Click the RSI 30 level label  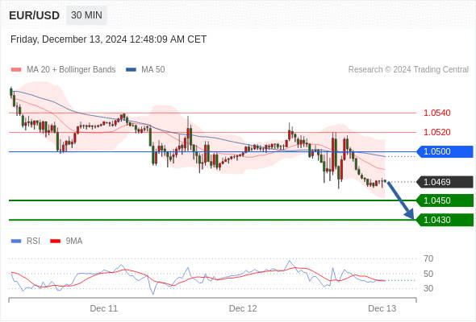point(428,288)
